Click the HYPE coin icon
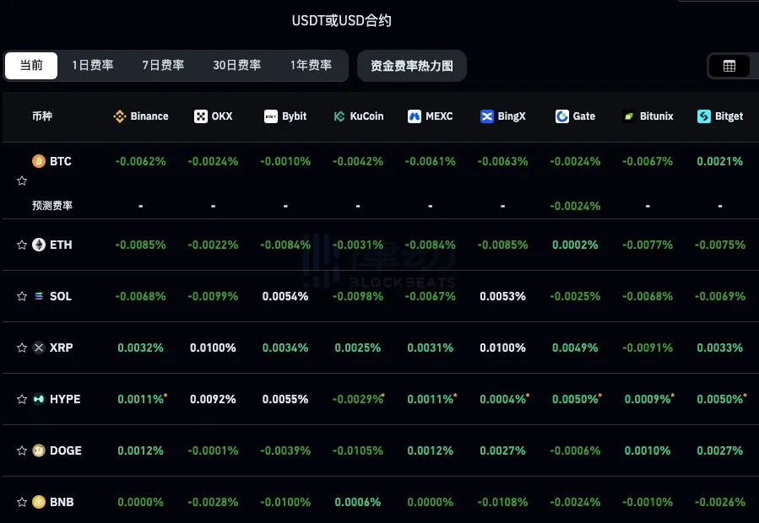Image resolution: width=759 pixels, height=523 pixels. (39, 399)
